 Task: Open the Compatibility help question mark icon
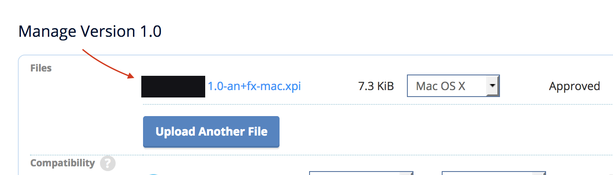107,164
